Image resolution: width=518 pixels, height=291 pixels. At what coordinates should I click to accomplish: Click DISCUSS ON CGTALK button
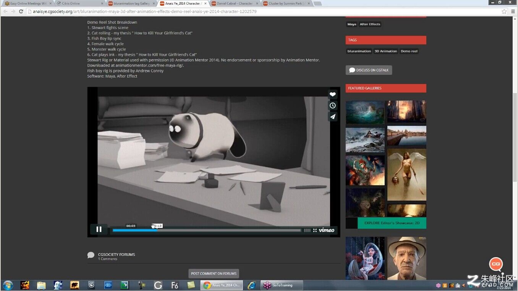pyautogui.click(x=369, y=70)
